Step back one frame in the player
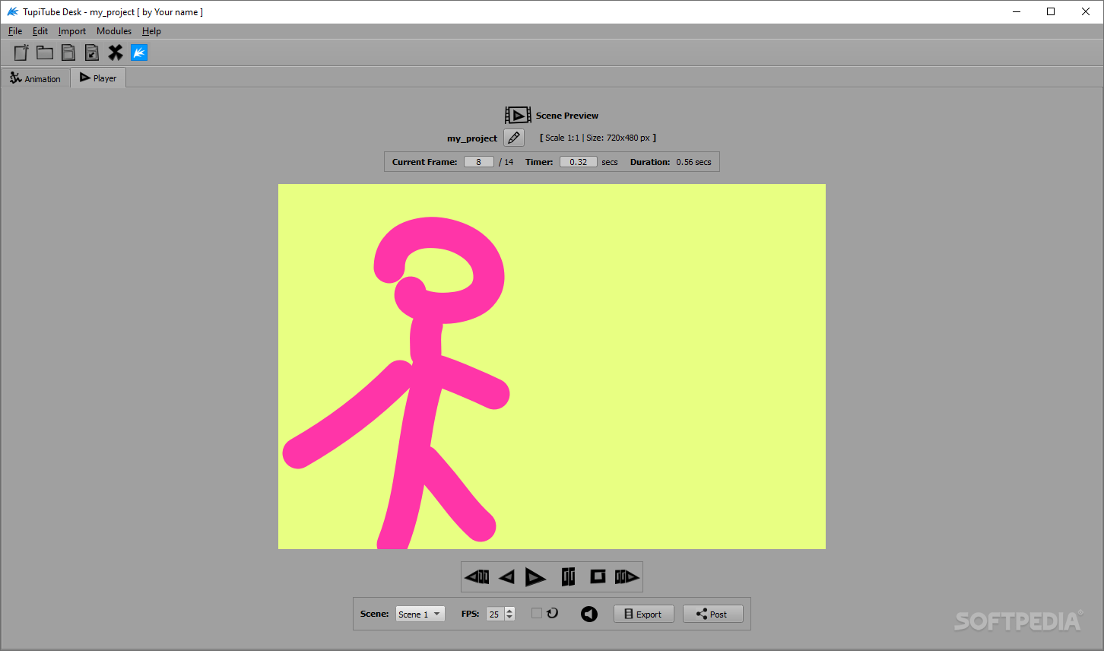 477,577
